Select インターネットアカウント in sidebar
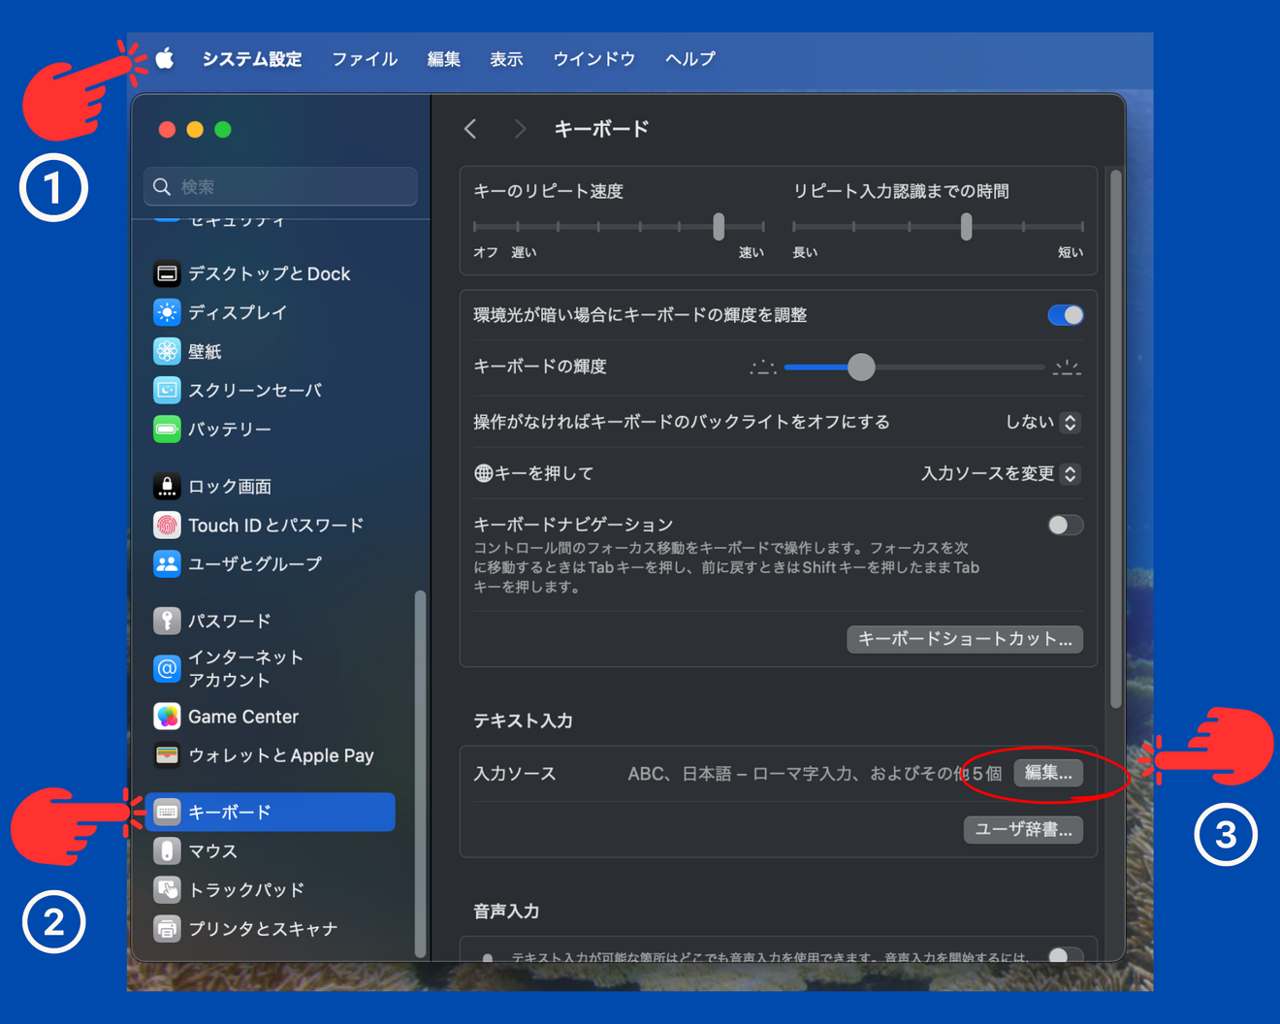The height and width of the screenshot is (1024, 1280). tap(246, 668)
